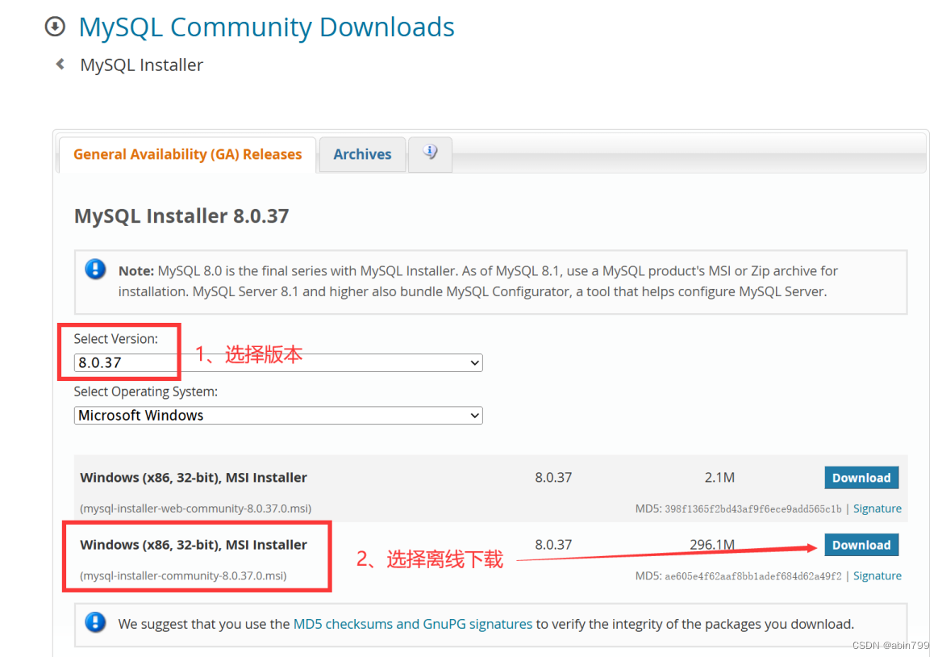Screen dimensions: 942x657
Task: Click the blue info icon in the Note box
Action: pos(95,270)
